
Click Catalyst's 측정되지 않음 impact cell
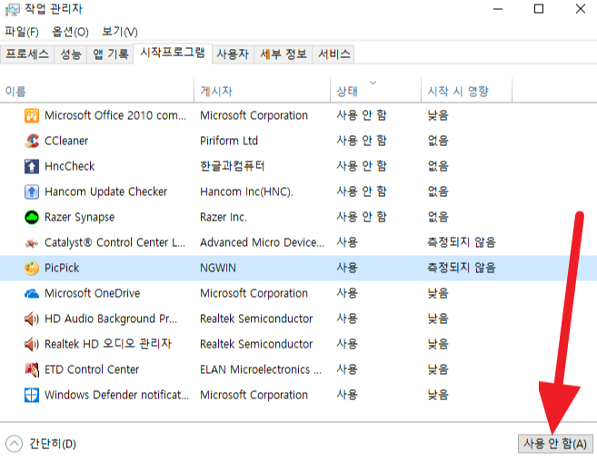461,242
